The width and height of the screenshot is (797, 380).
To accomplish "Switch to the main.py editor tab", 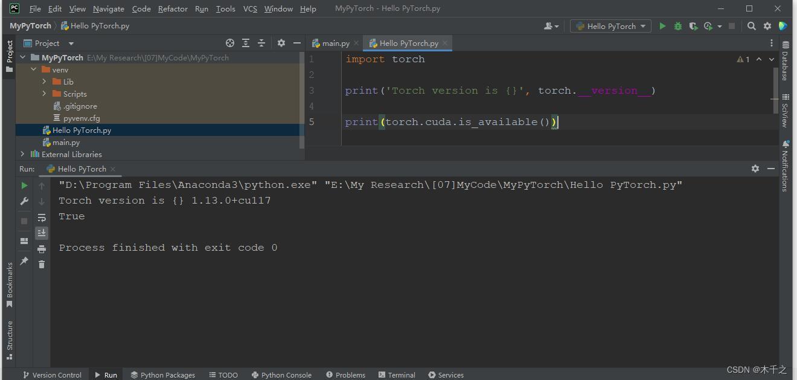I will [x=333, y=43].
